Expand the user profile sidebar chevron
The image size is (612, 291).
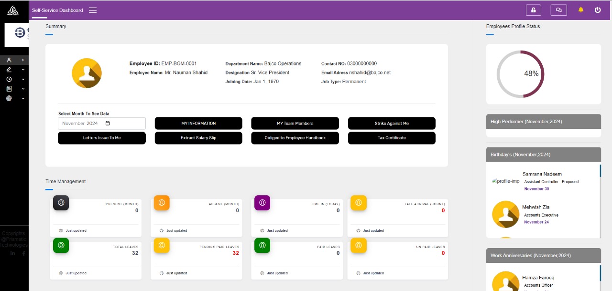pos(23,60)
